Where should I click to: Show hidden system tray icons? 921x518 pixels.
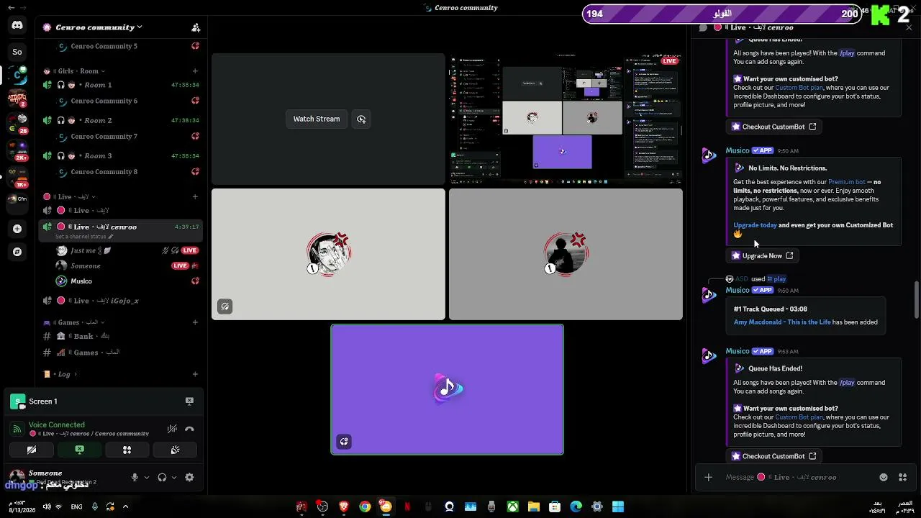125,506
